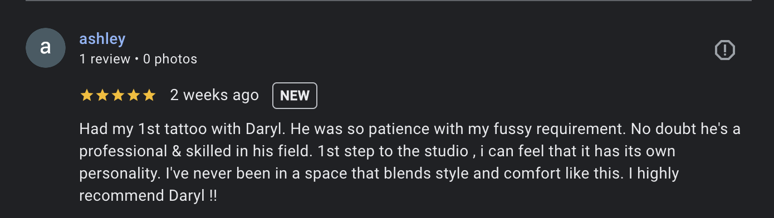The width and height of the screenshot is (774, 218).
Task: Click the NEW badge next to timestamp
Action: coord(295,96)
